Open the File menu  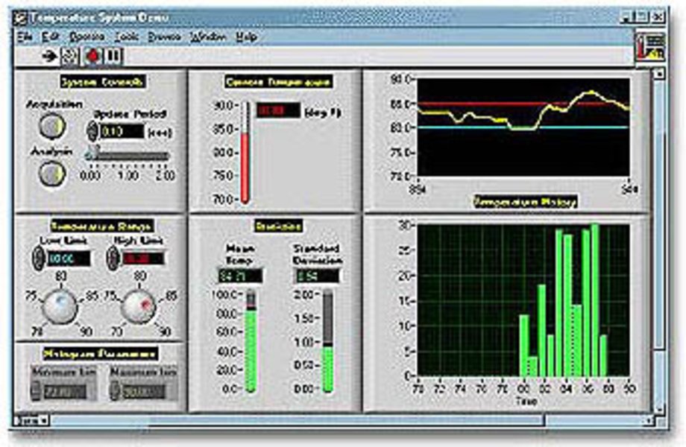point(25,37)
